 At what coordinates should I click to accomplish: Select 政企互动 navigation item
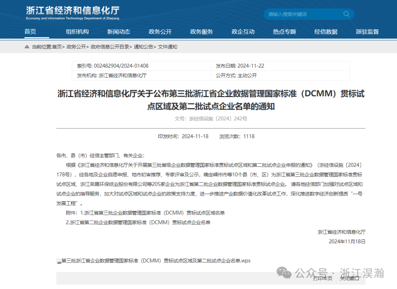tap(243, 32)
